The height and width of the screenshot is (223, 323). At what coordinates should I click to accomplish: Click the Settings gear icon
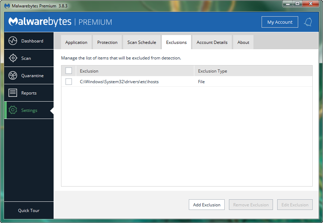pyautogui.click(x=13, y=110)
